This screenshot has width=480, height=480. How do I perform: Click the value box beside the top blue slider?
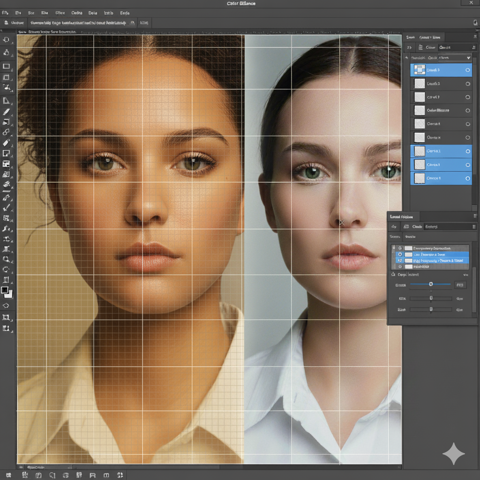460,285
